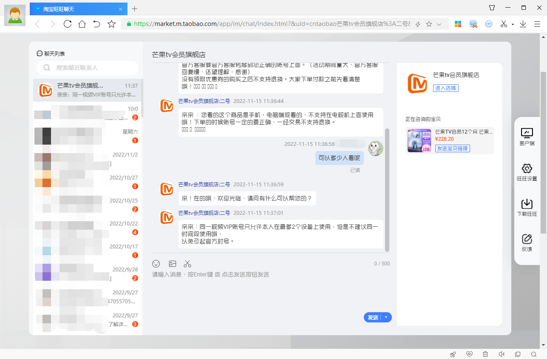The width and height of the screenshot is (547, 359).
Task: Open the browser hamburger main menu
Action: 538,24
